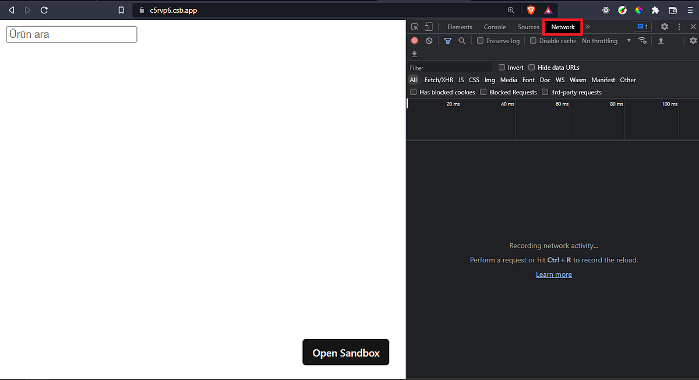The height and width of the screenshot is (380, 699).
Task: Select the Network tab
Action: pos(563,27)
